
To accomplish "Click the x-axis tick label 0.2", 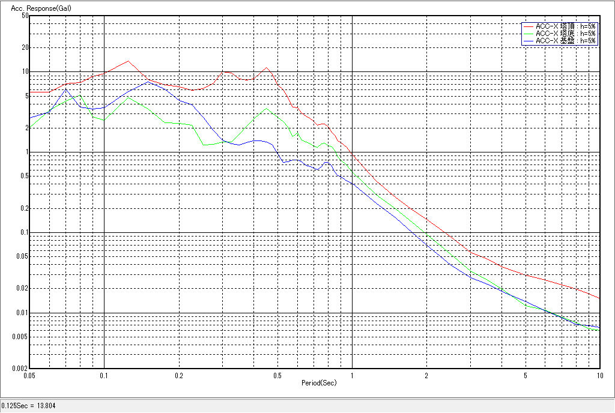I will [x=179, y=376].
